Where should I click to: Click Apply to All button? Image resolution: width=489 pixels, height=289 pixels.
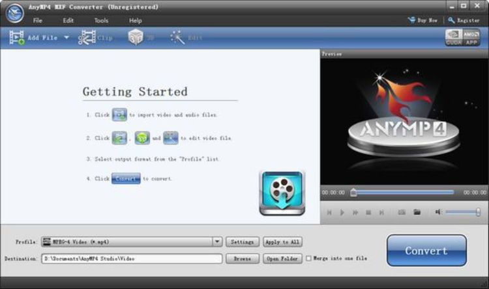pyautogui.click(x=282, y=241)
